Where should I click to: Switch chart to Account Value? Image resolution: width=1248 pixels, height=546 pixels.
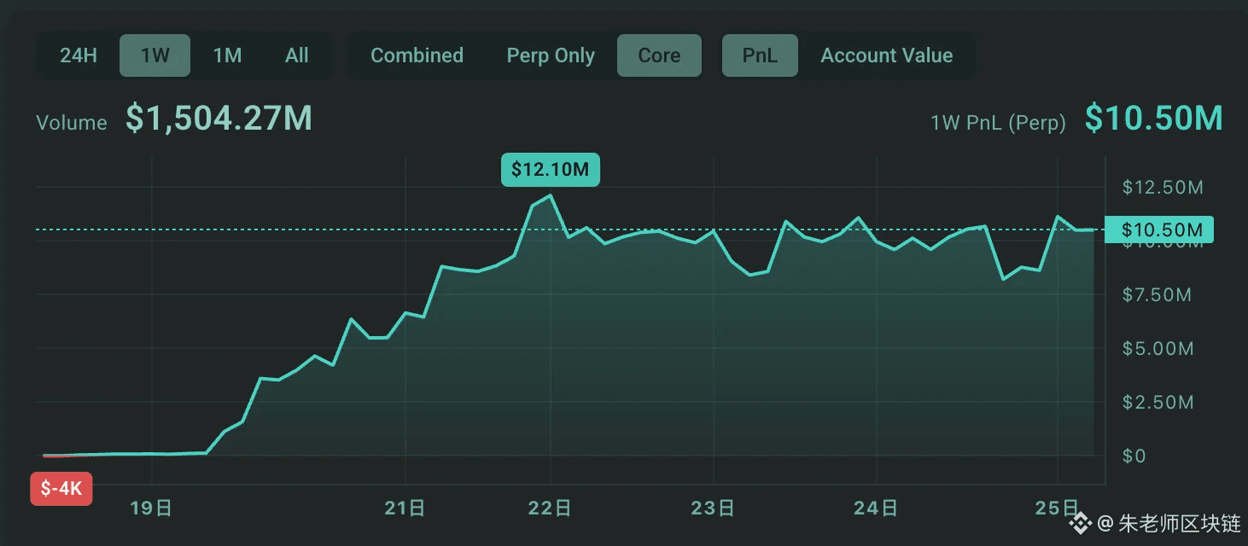887,55
